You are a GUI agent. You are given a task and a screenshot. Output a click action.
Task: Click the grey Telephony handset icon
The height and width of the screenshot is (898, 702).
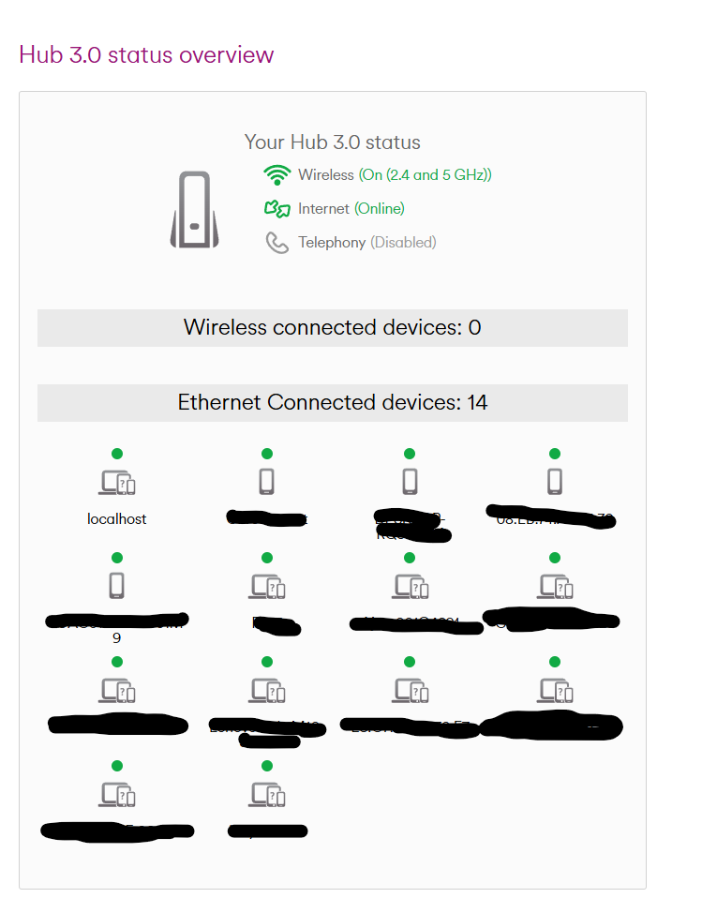(277, 243)
